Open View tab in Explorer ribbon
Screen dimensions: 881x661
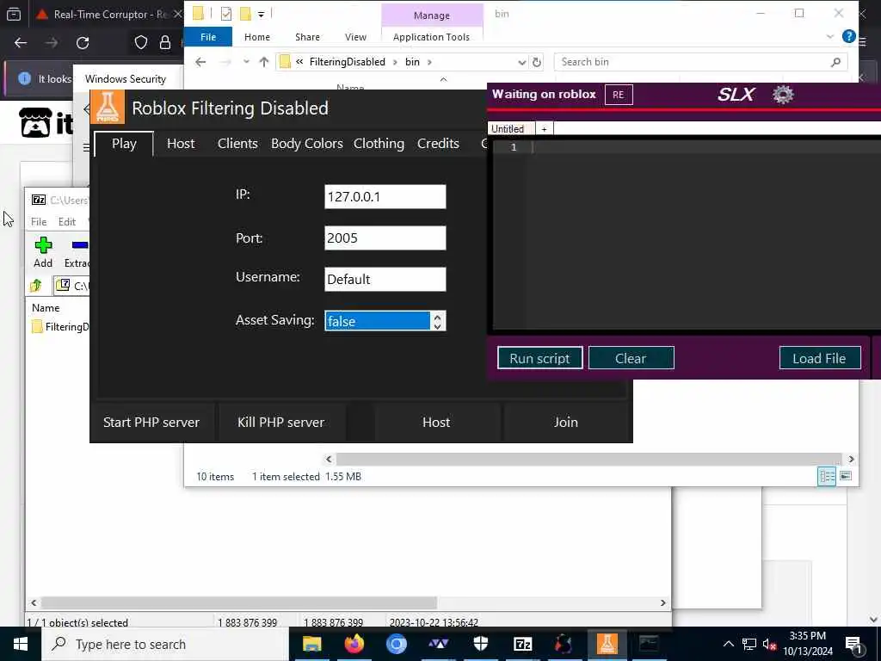tap(355, 37)
